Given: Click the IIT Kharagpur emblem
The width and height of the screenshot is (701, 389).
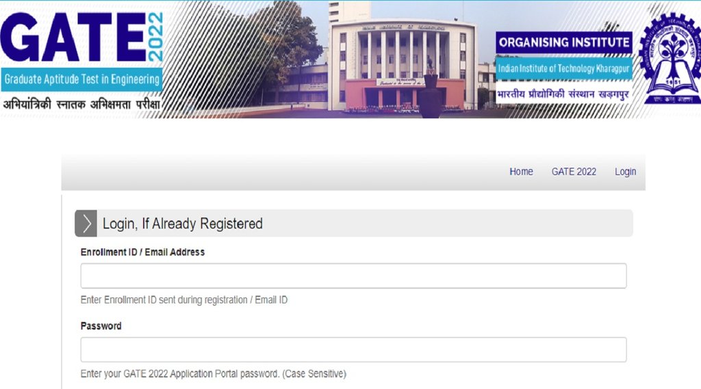Looking at the screenshot, I should [x=669, y=59].
